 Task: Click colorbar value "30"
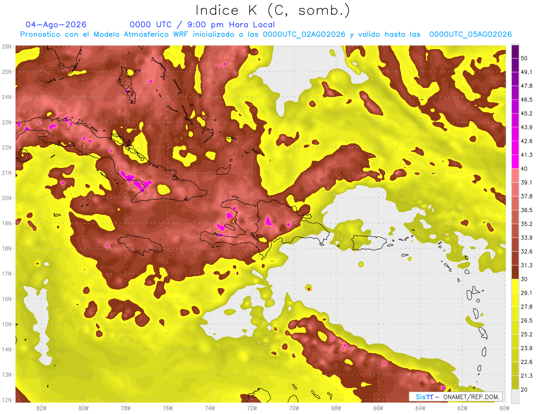[525, 279]
